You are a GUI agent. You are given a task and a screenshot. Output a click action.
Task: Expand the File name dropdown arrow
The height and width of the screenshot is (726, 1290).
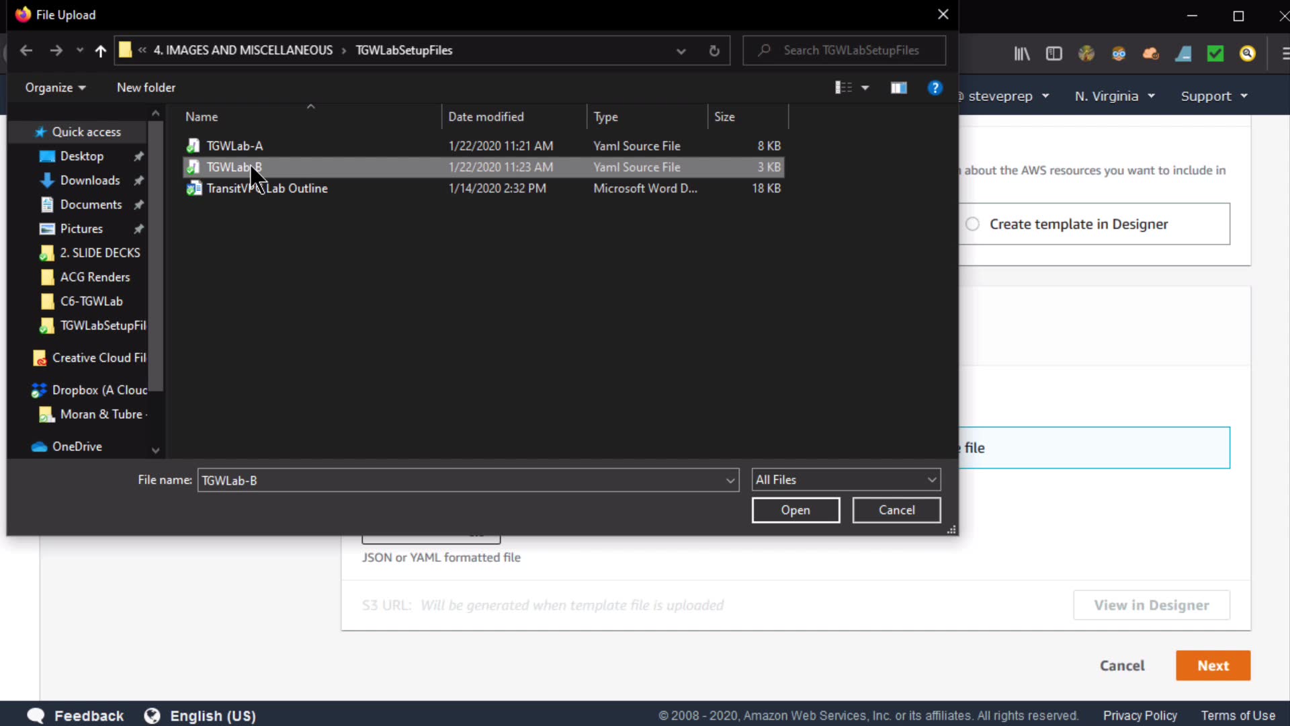pyautogui.click(x=730, y=480)
